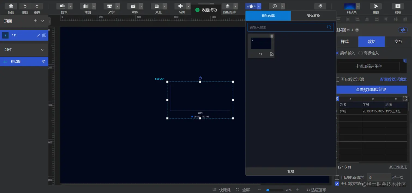The width and height of the screenshot is (412, 193).
Task: Click the 添加筛选条件 button
Action: 369,66
